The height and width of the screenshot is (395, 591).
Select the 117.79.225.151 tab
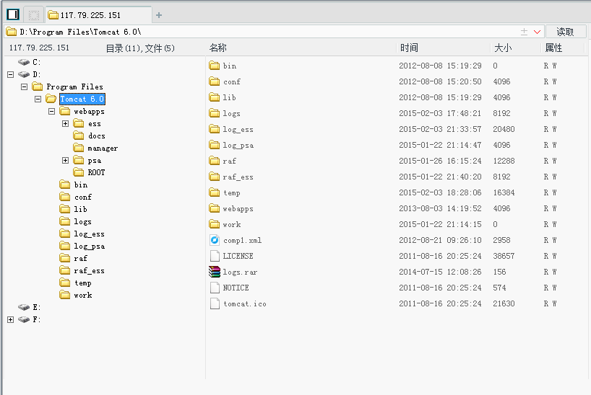(100, 15)
